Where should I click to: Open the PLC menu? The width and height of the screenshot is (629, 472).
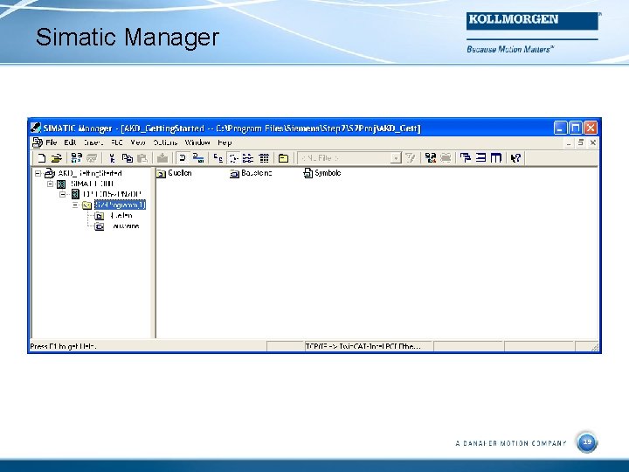(x=117, y=142)
